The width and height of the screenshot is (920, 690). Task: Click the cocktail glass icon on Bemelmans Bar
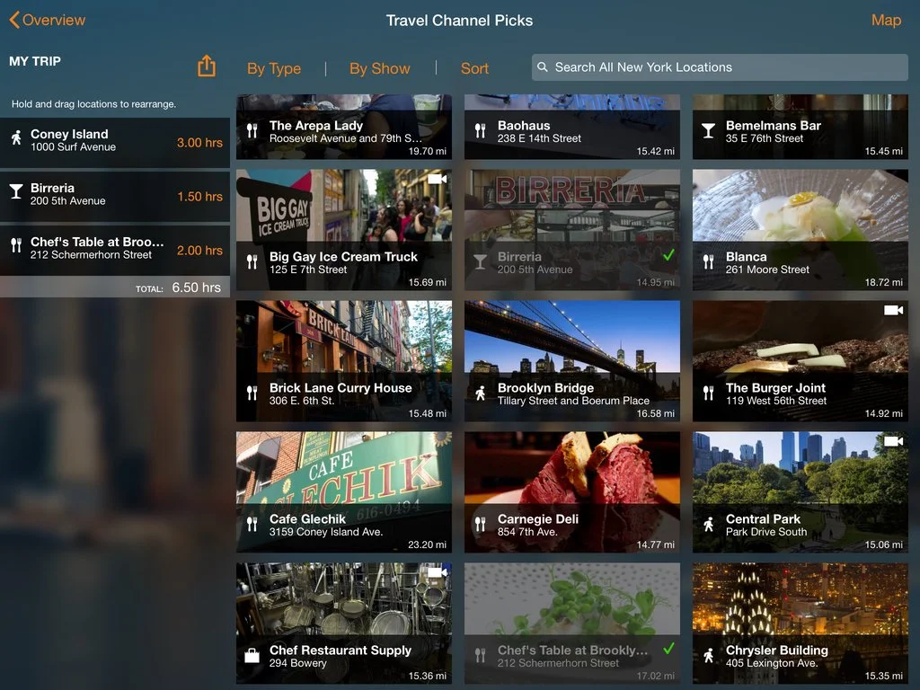coord(709,131)
